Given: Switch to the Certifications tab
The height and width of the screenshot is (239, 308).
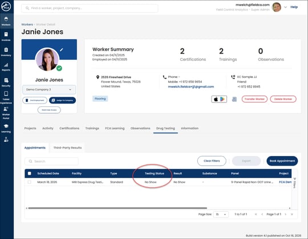Looking at the screenshot, I should [70, 128].
